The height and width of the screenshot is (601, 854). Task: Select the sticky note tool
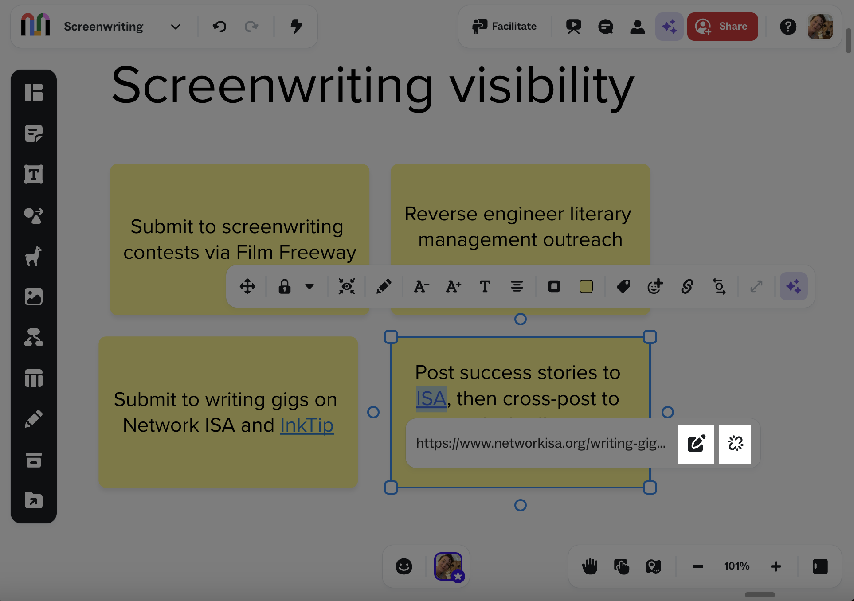[x=34, y=133]
